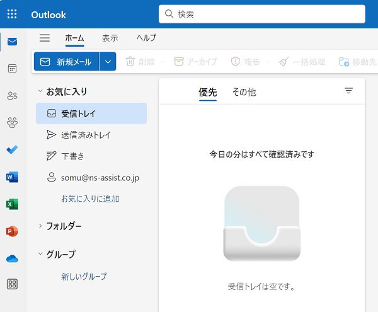Open the app launcher grid icon

click(x=12, y=14)
